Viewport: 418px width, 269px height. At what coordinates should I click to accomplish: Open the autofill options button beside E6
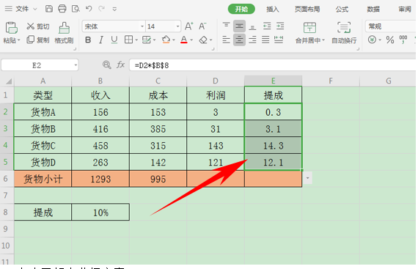tap(308, 178)
